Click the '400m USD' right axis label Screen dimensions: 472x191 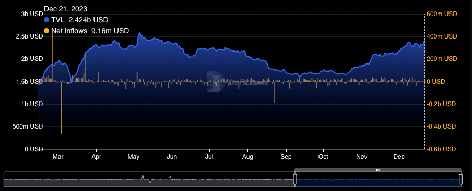[442, 36]
